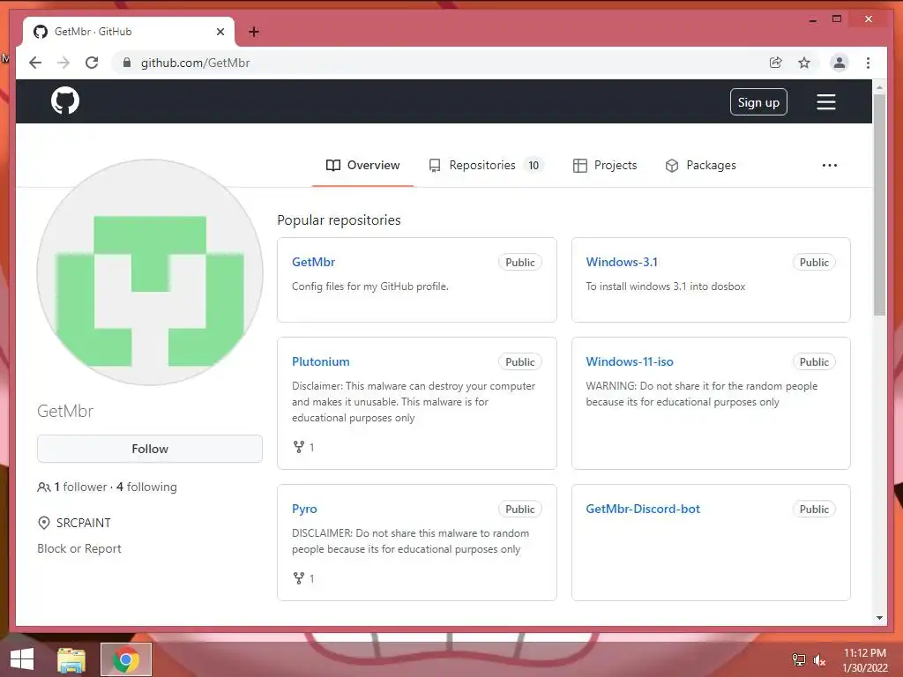This screenshot has height=677, width=903.
Task: Click the Follow button
Action: (150, 449)
